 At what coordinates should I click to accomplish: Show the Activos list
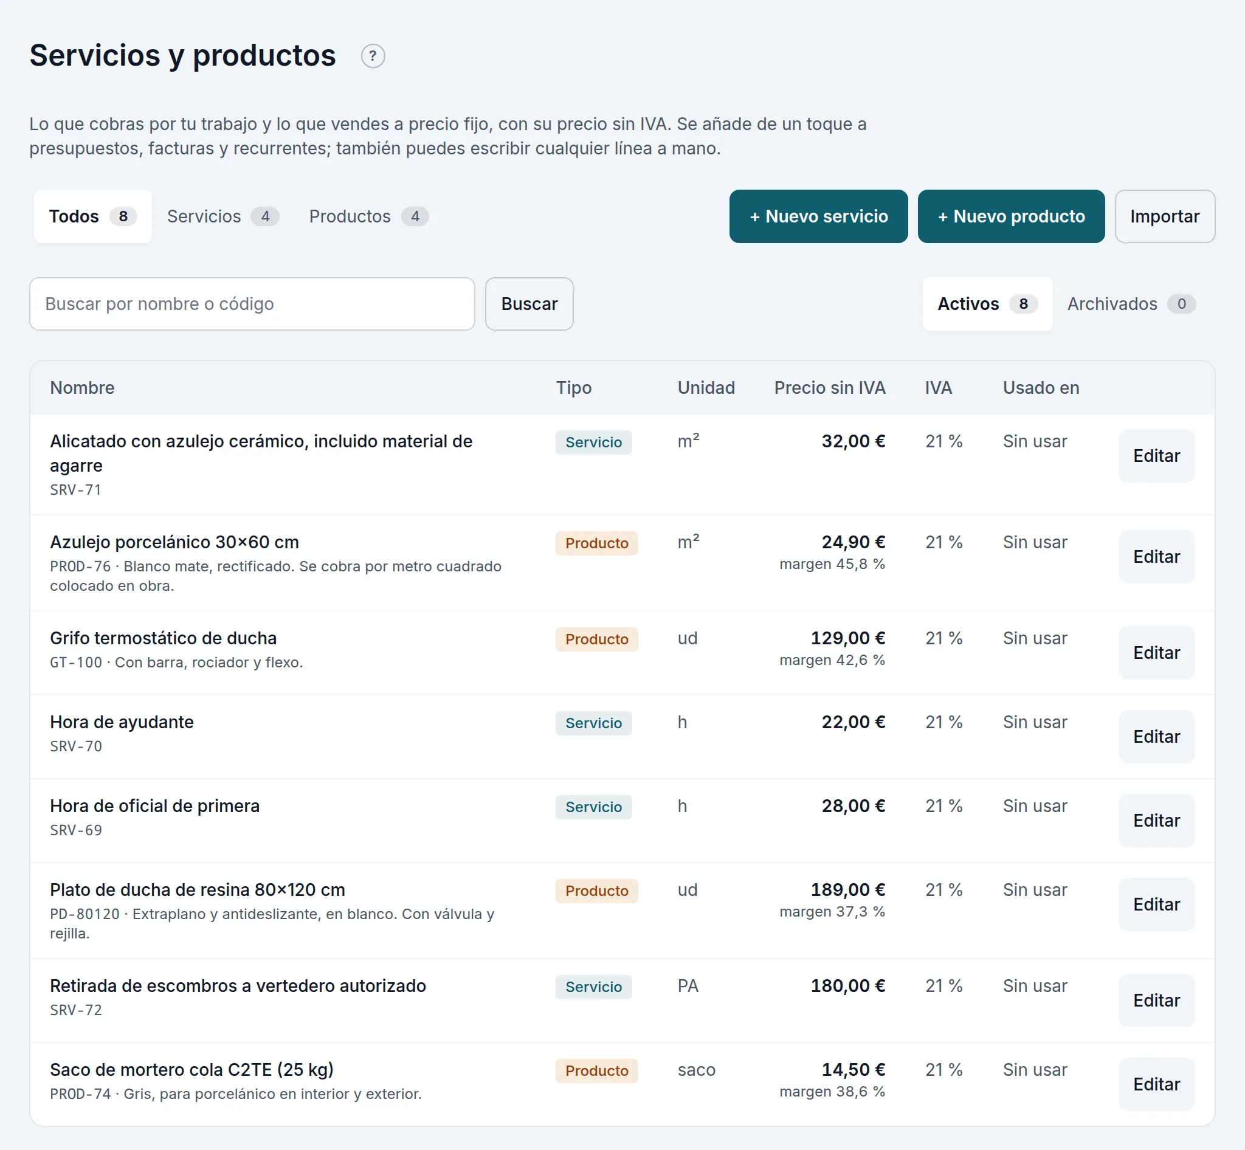[x=987, y=304]
